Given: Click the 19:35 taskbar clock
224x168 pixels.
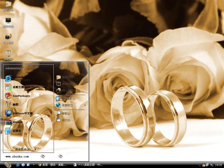Looking at the screenshot, I should [218, 165].
